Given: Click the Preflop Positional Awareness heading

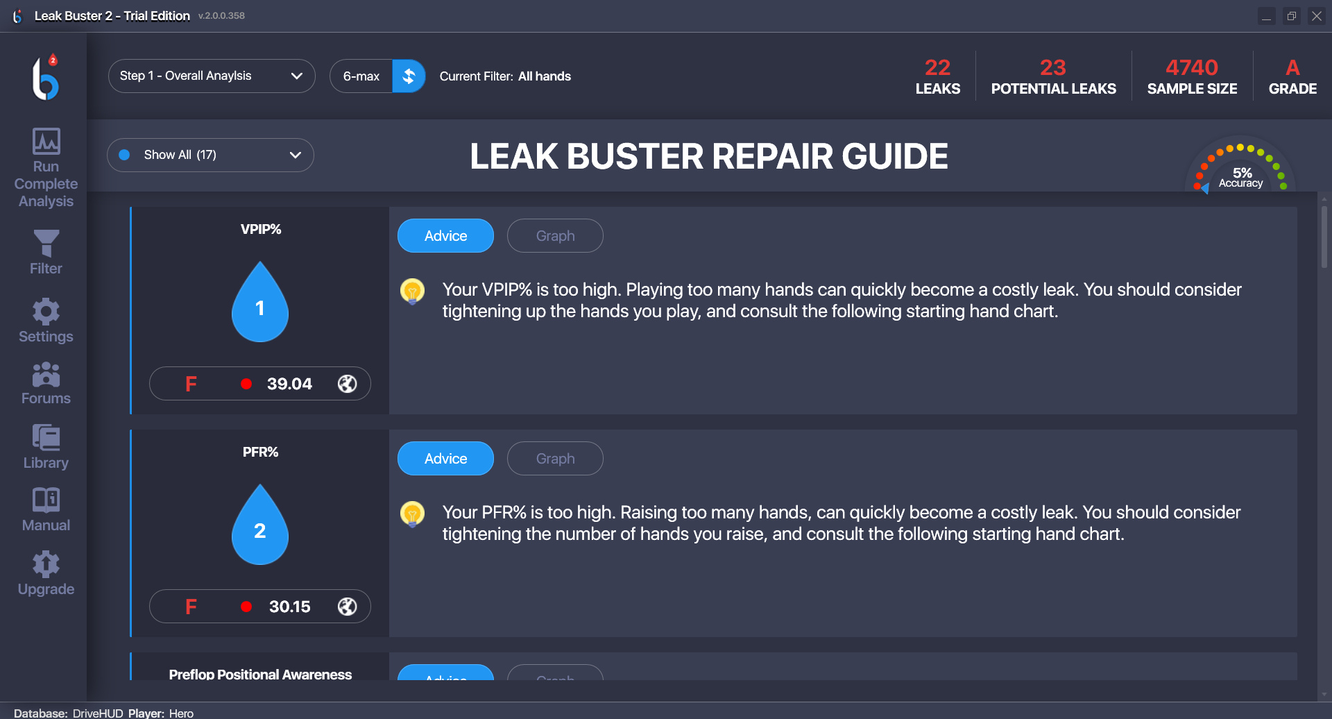Looking at the screenshot, I should tap(260, 674).
